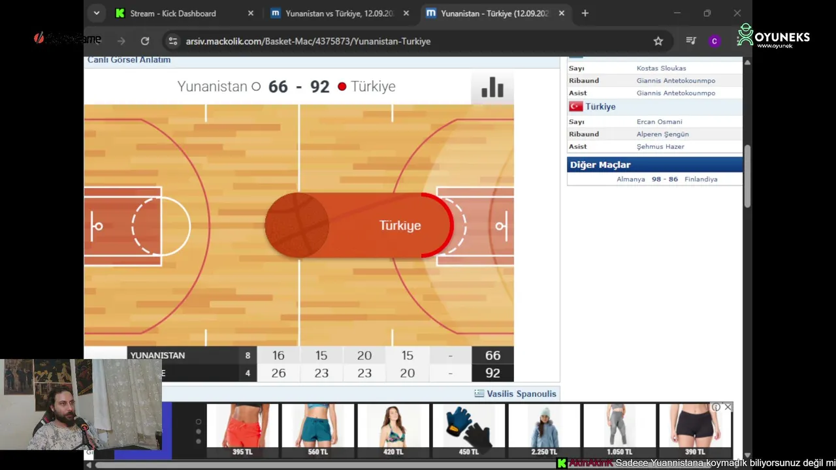
Task: Click the scroll-up arrow of the page scrollbar
Action: (x=748, y=62)
